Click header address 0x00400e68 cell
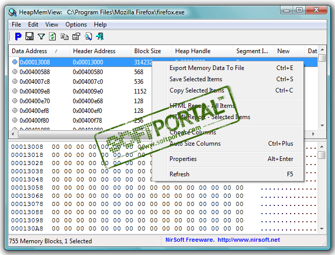335x255 pixels. tap(88, 101)
